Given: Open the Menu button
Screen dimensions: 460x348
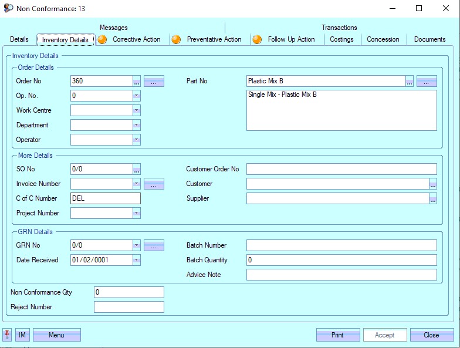Looking at the screenshot, I should (56, 335).
